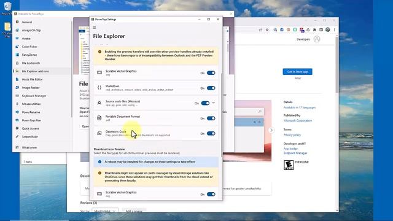
Task: Click the desktop folder icon below Recycle Bin
Action: (7, 30)
